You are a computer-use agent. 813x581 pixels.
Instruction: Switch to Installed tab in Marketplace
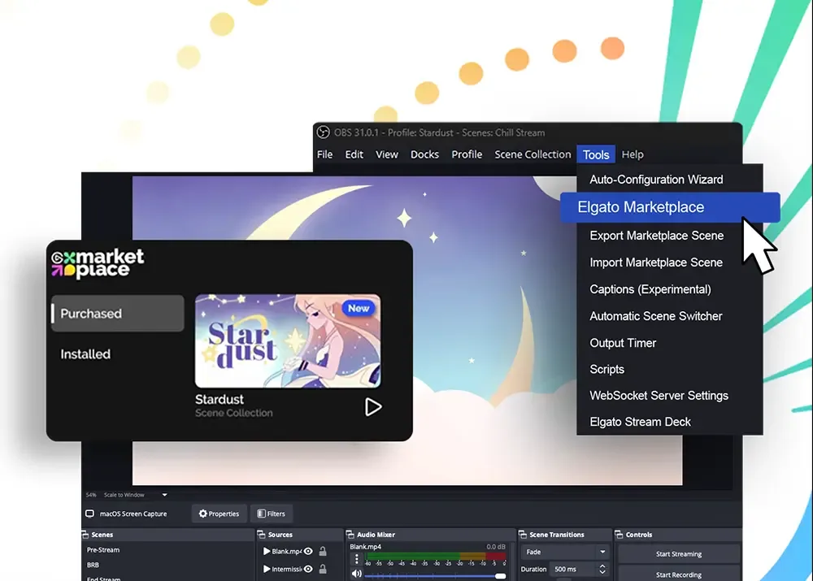[x=85, y=354]
